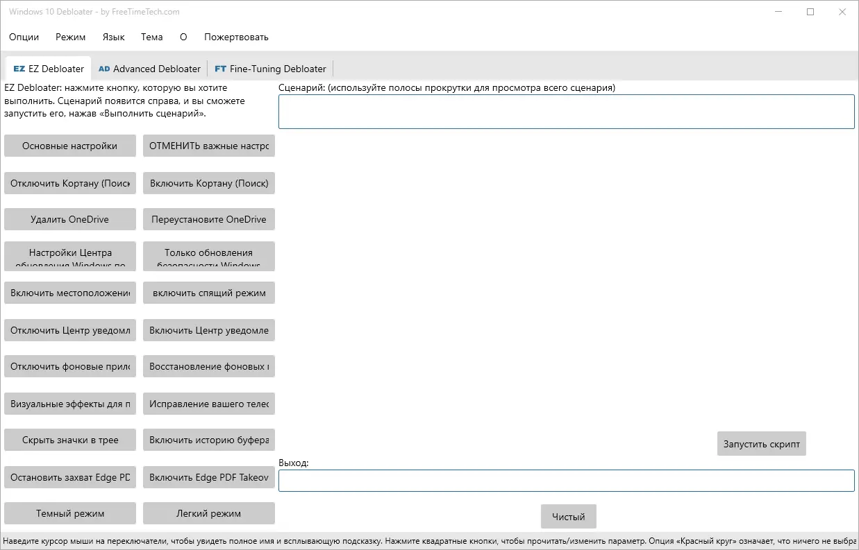Image resolution: width=859 pixels, height=550 pixels.
Task: Minimize the Windows 10 Debloater window
Action: 778,12
